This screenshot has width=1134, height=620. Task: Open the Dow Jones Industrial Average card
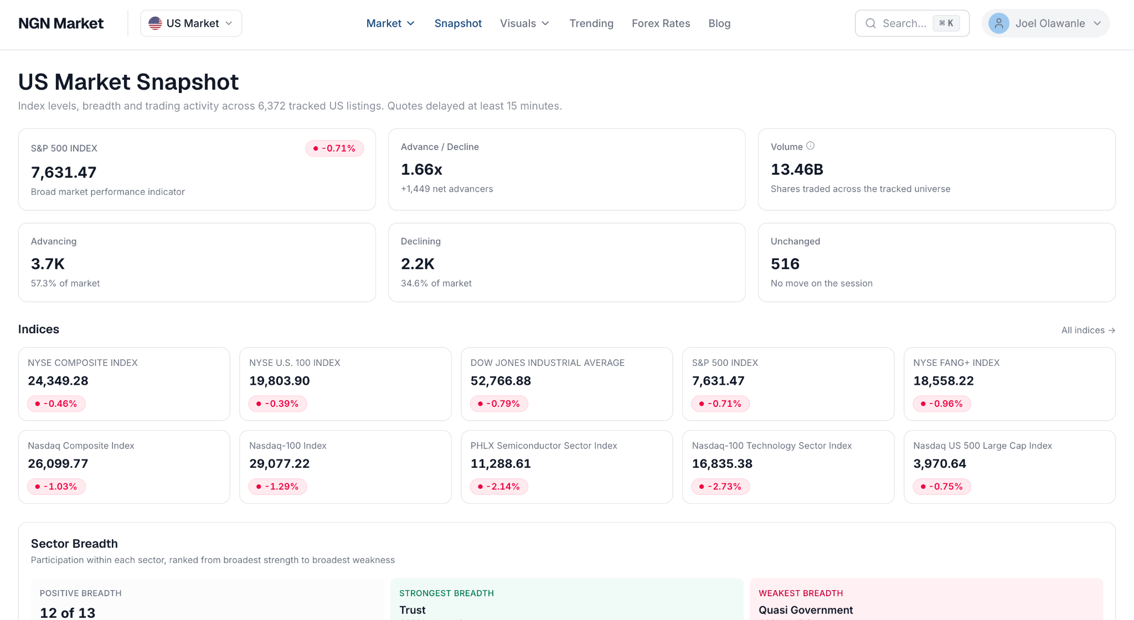567,384
